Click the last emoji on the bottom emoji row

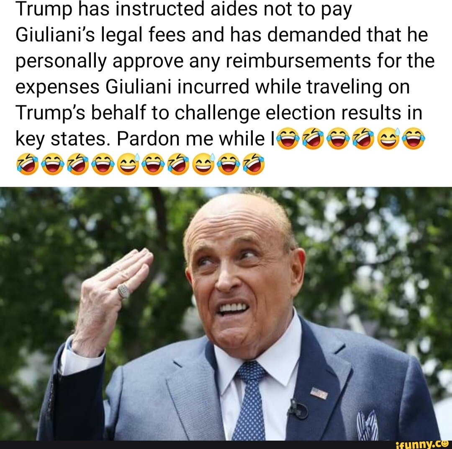coord(254,164)
